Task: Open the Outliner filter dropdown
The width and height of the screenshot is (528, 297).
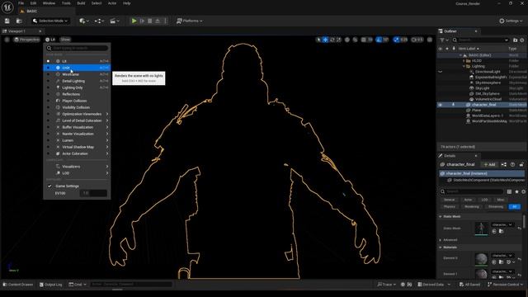Action: (444, 40)
